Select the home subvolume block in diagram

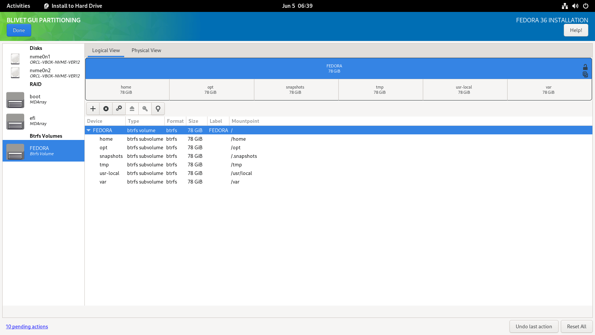click(127, 90)
